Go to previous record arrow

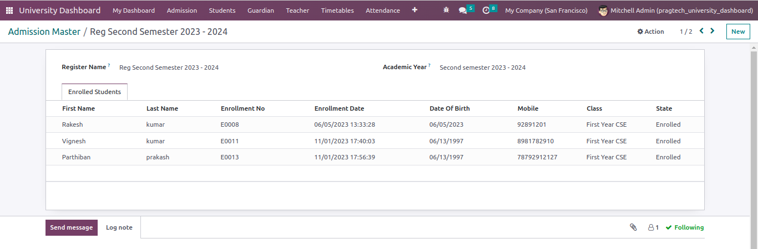701,32
